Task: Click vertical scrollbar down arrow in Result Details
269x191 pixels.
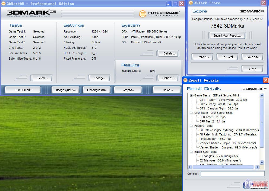Action: tap(262, 162)
